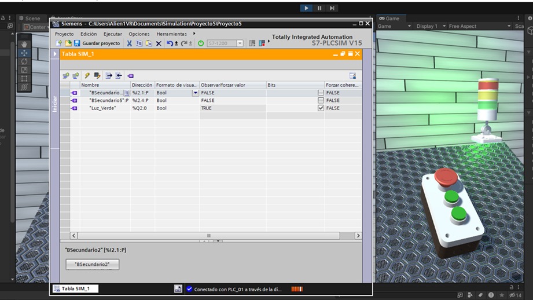Click the lightning bolt modify icon

[x=87, y=75]
